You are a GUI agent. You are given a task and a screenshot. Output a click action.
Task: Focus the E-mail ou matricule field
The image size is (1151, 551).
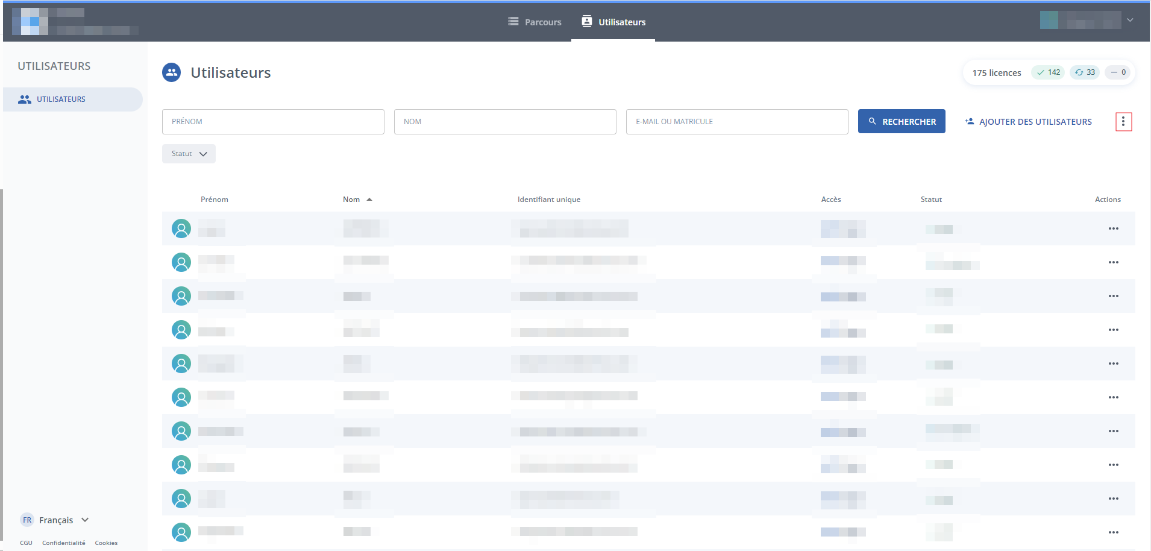tap(737, 122)
